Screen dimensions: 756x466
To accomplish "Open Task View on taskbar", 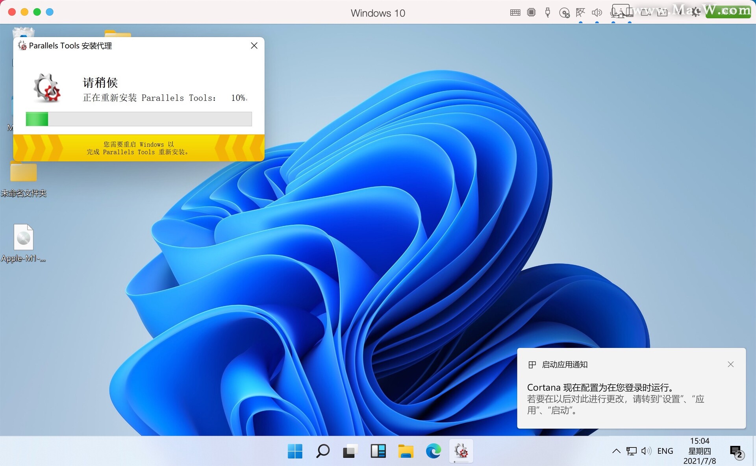I will 350,451.
